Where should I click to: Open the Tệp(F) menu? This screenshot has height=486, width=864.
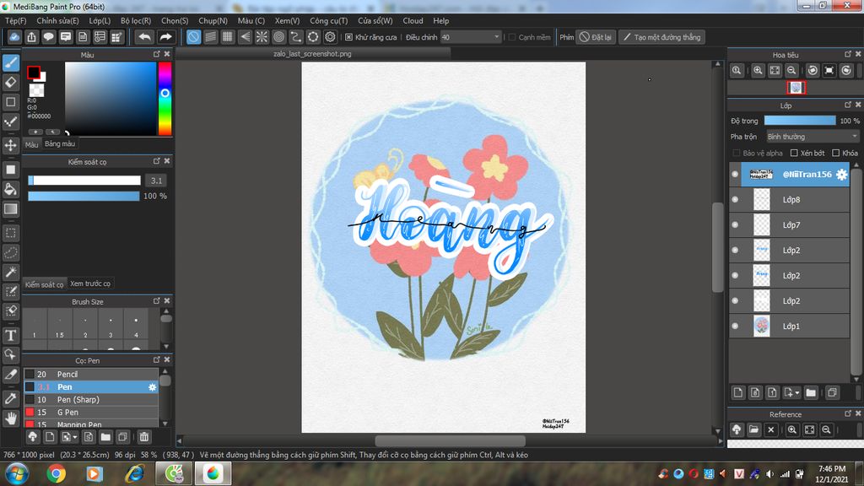pyautogui.click(x=15, y=20)
